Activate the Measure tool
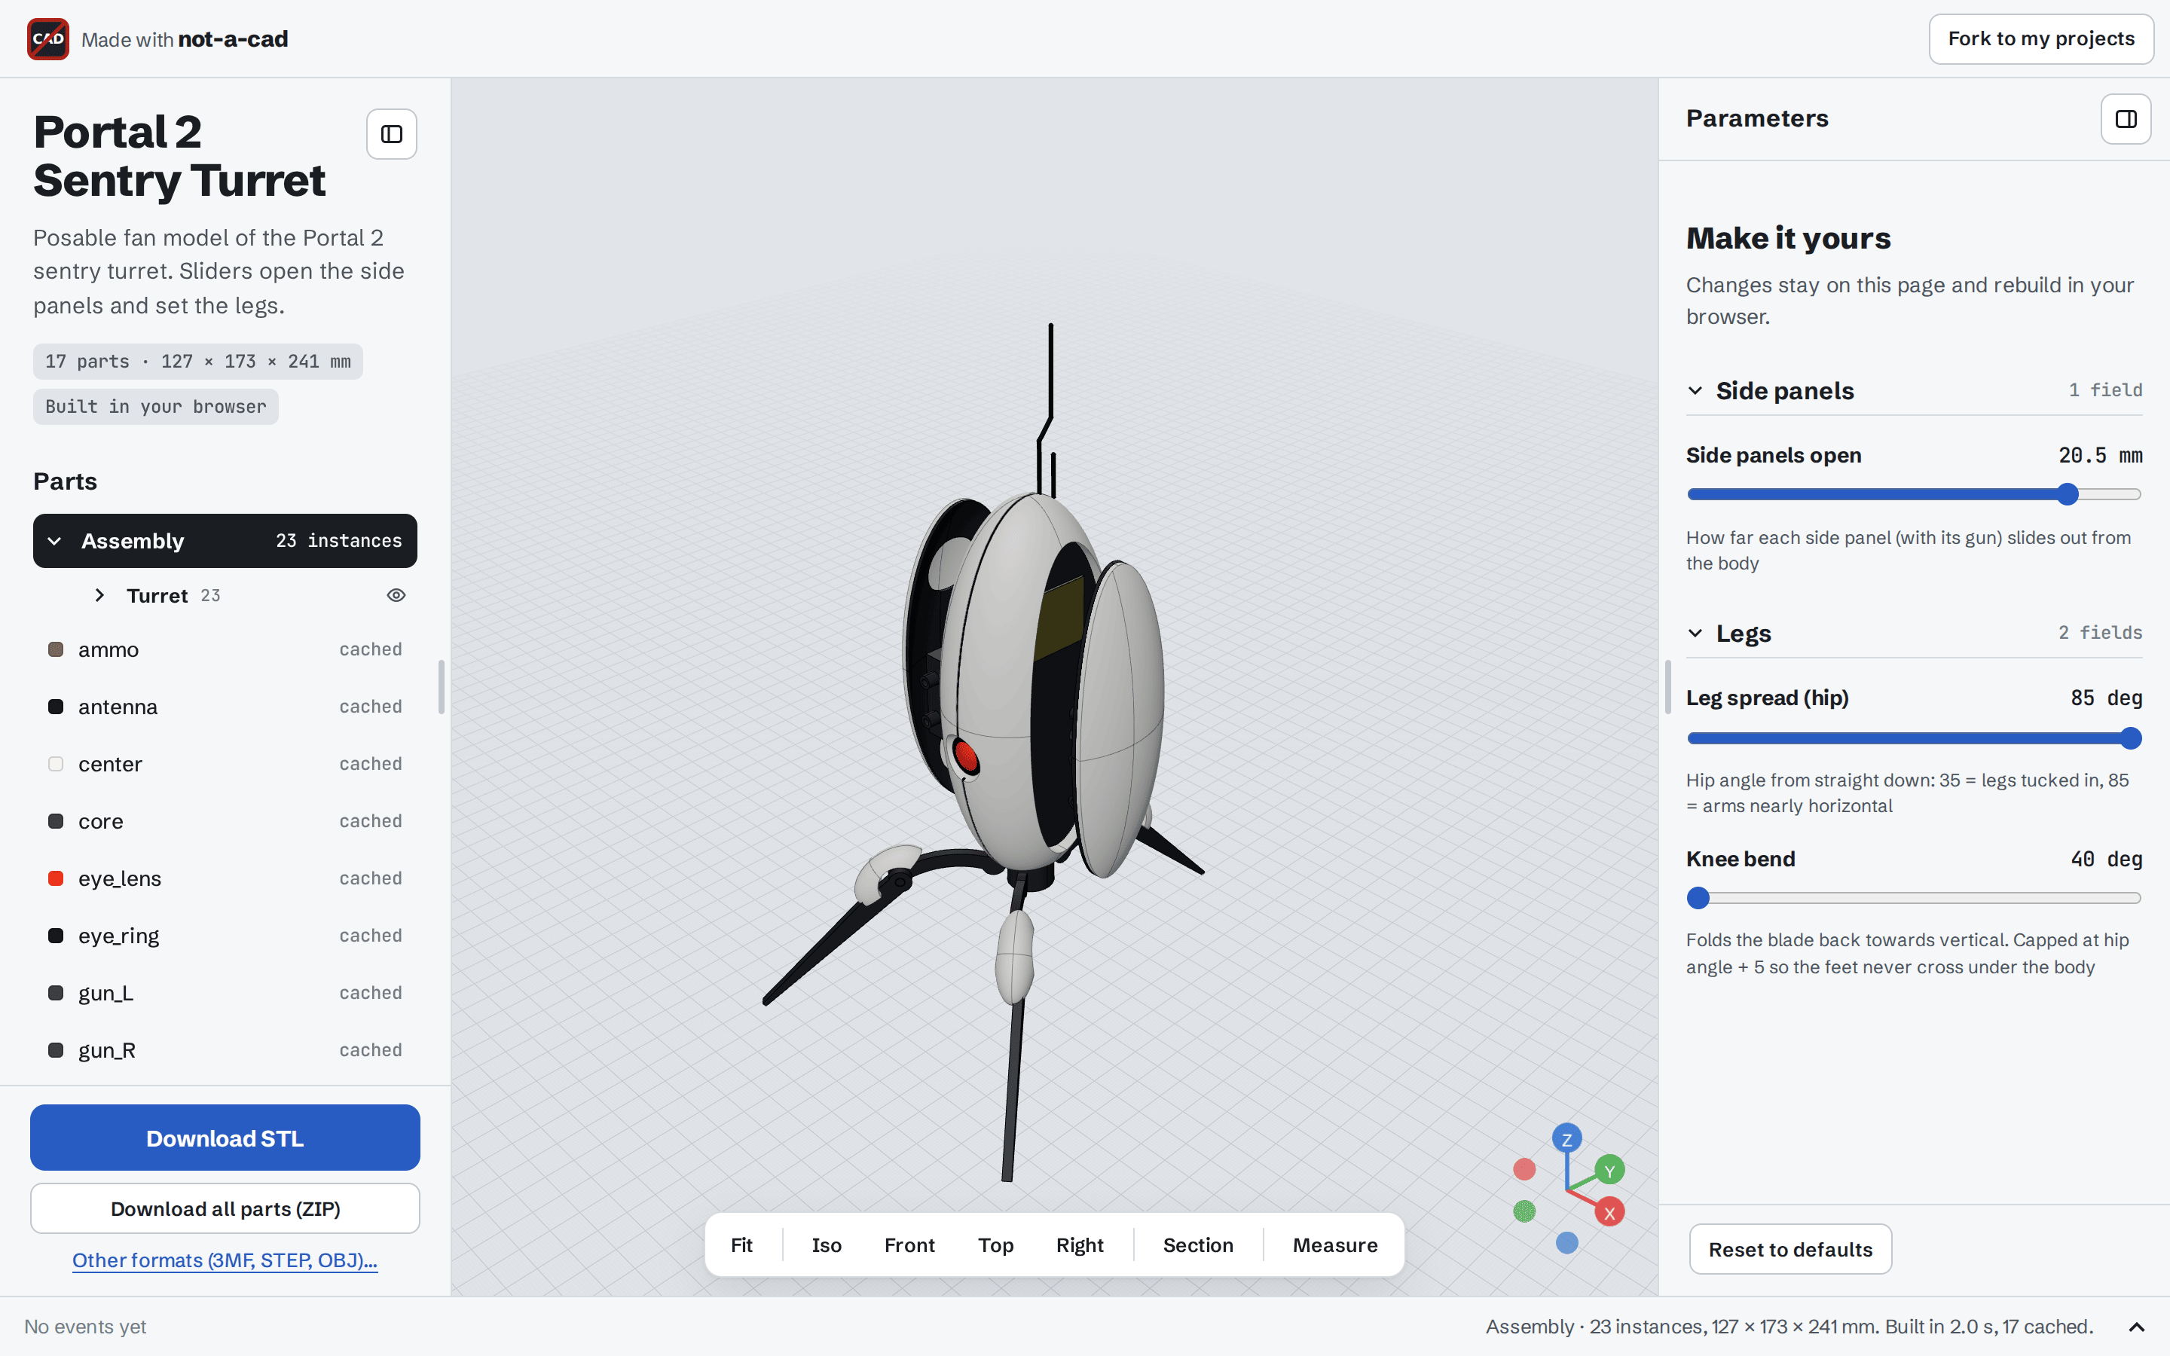This screenshot has width=2170, height=1356. (x=1335, y=1245)
